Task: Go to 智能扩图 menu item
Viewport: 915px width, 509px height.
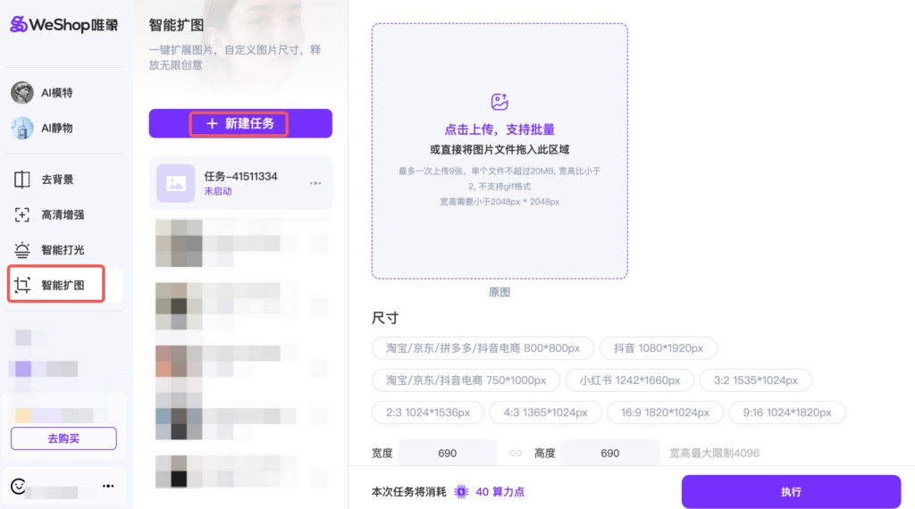Action: click(64, 285)
